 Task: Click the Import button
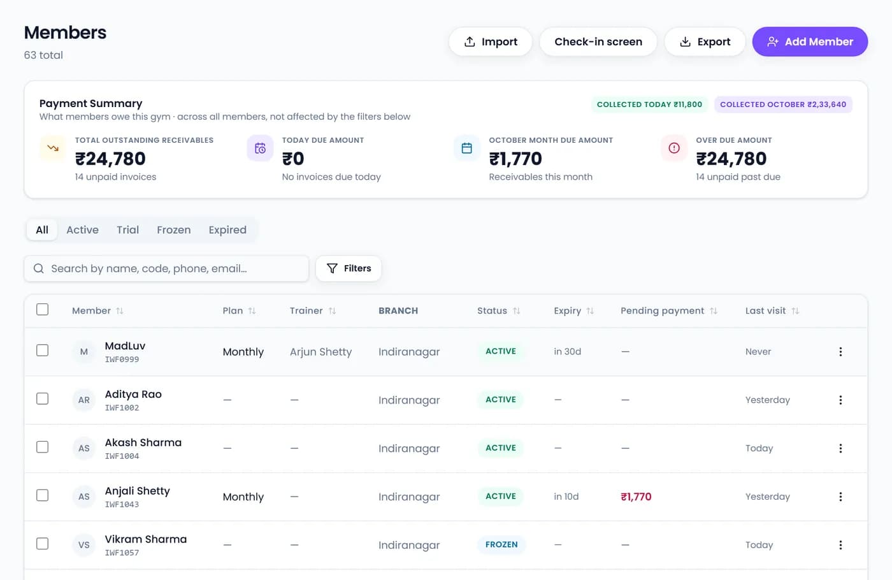(491, 41)
